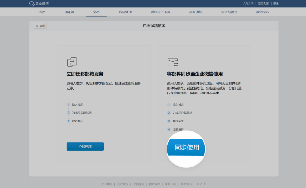
Task: Click the 退出 logout link
Action: click(x=276, y=4)
